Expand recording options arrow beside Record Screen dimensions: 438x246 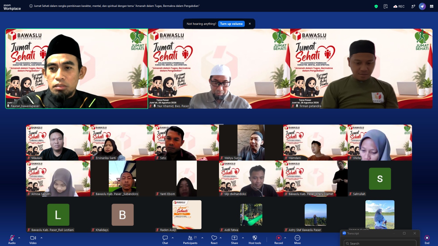pos(285,238)
